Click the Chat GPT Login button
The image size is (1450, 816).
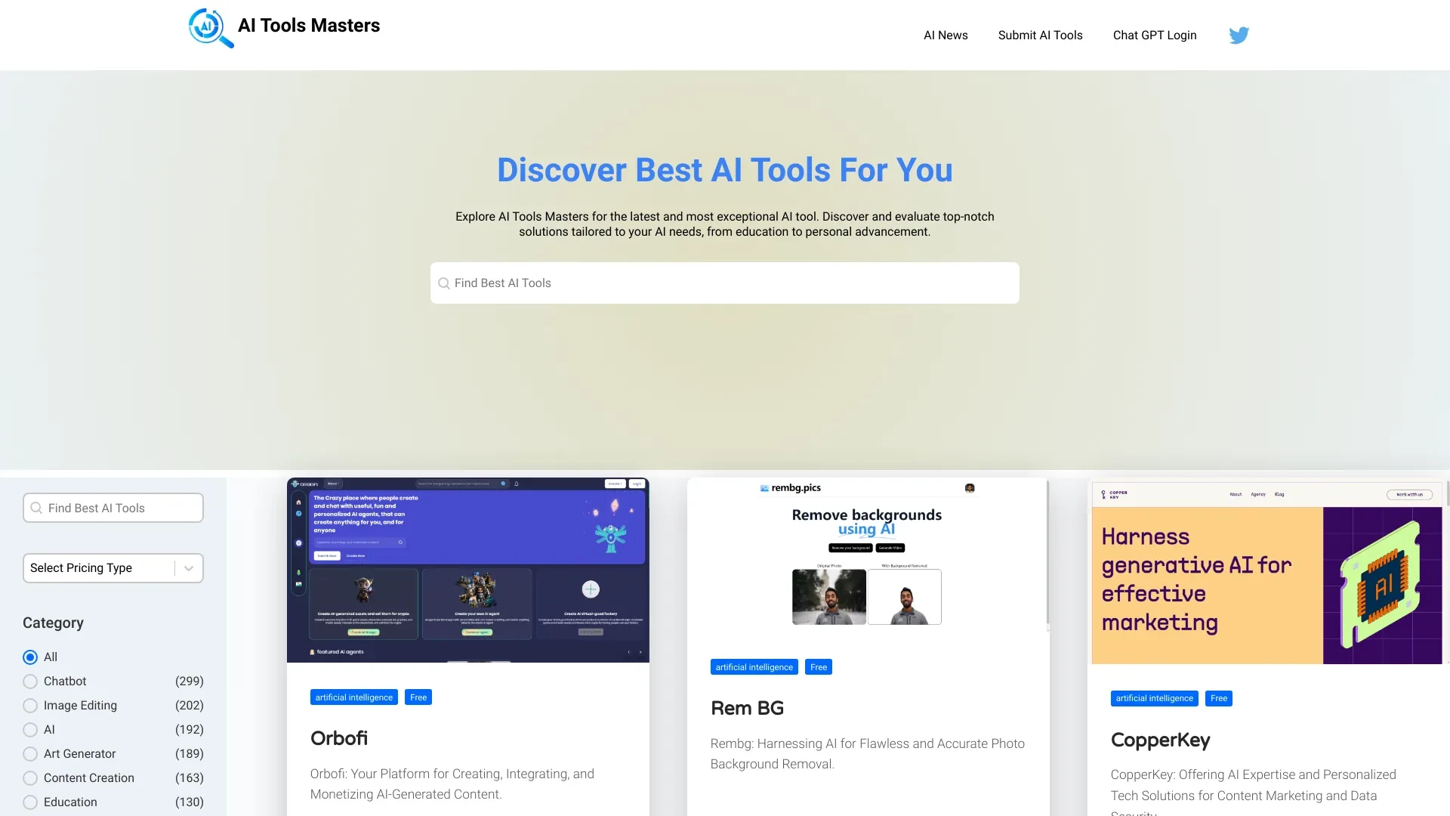pos(1154,35)
